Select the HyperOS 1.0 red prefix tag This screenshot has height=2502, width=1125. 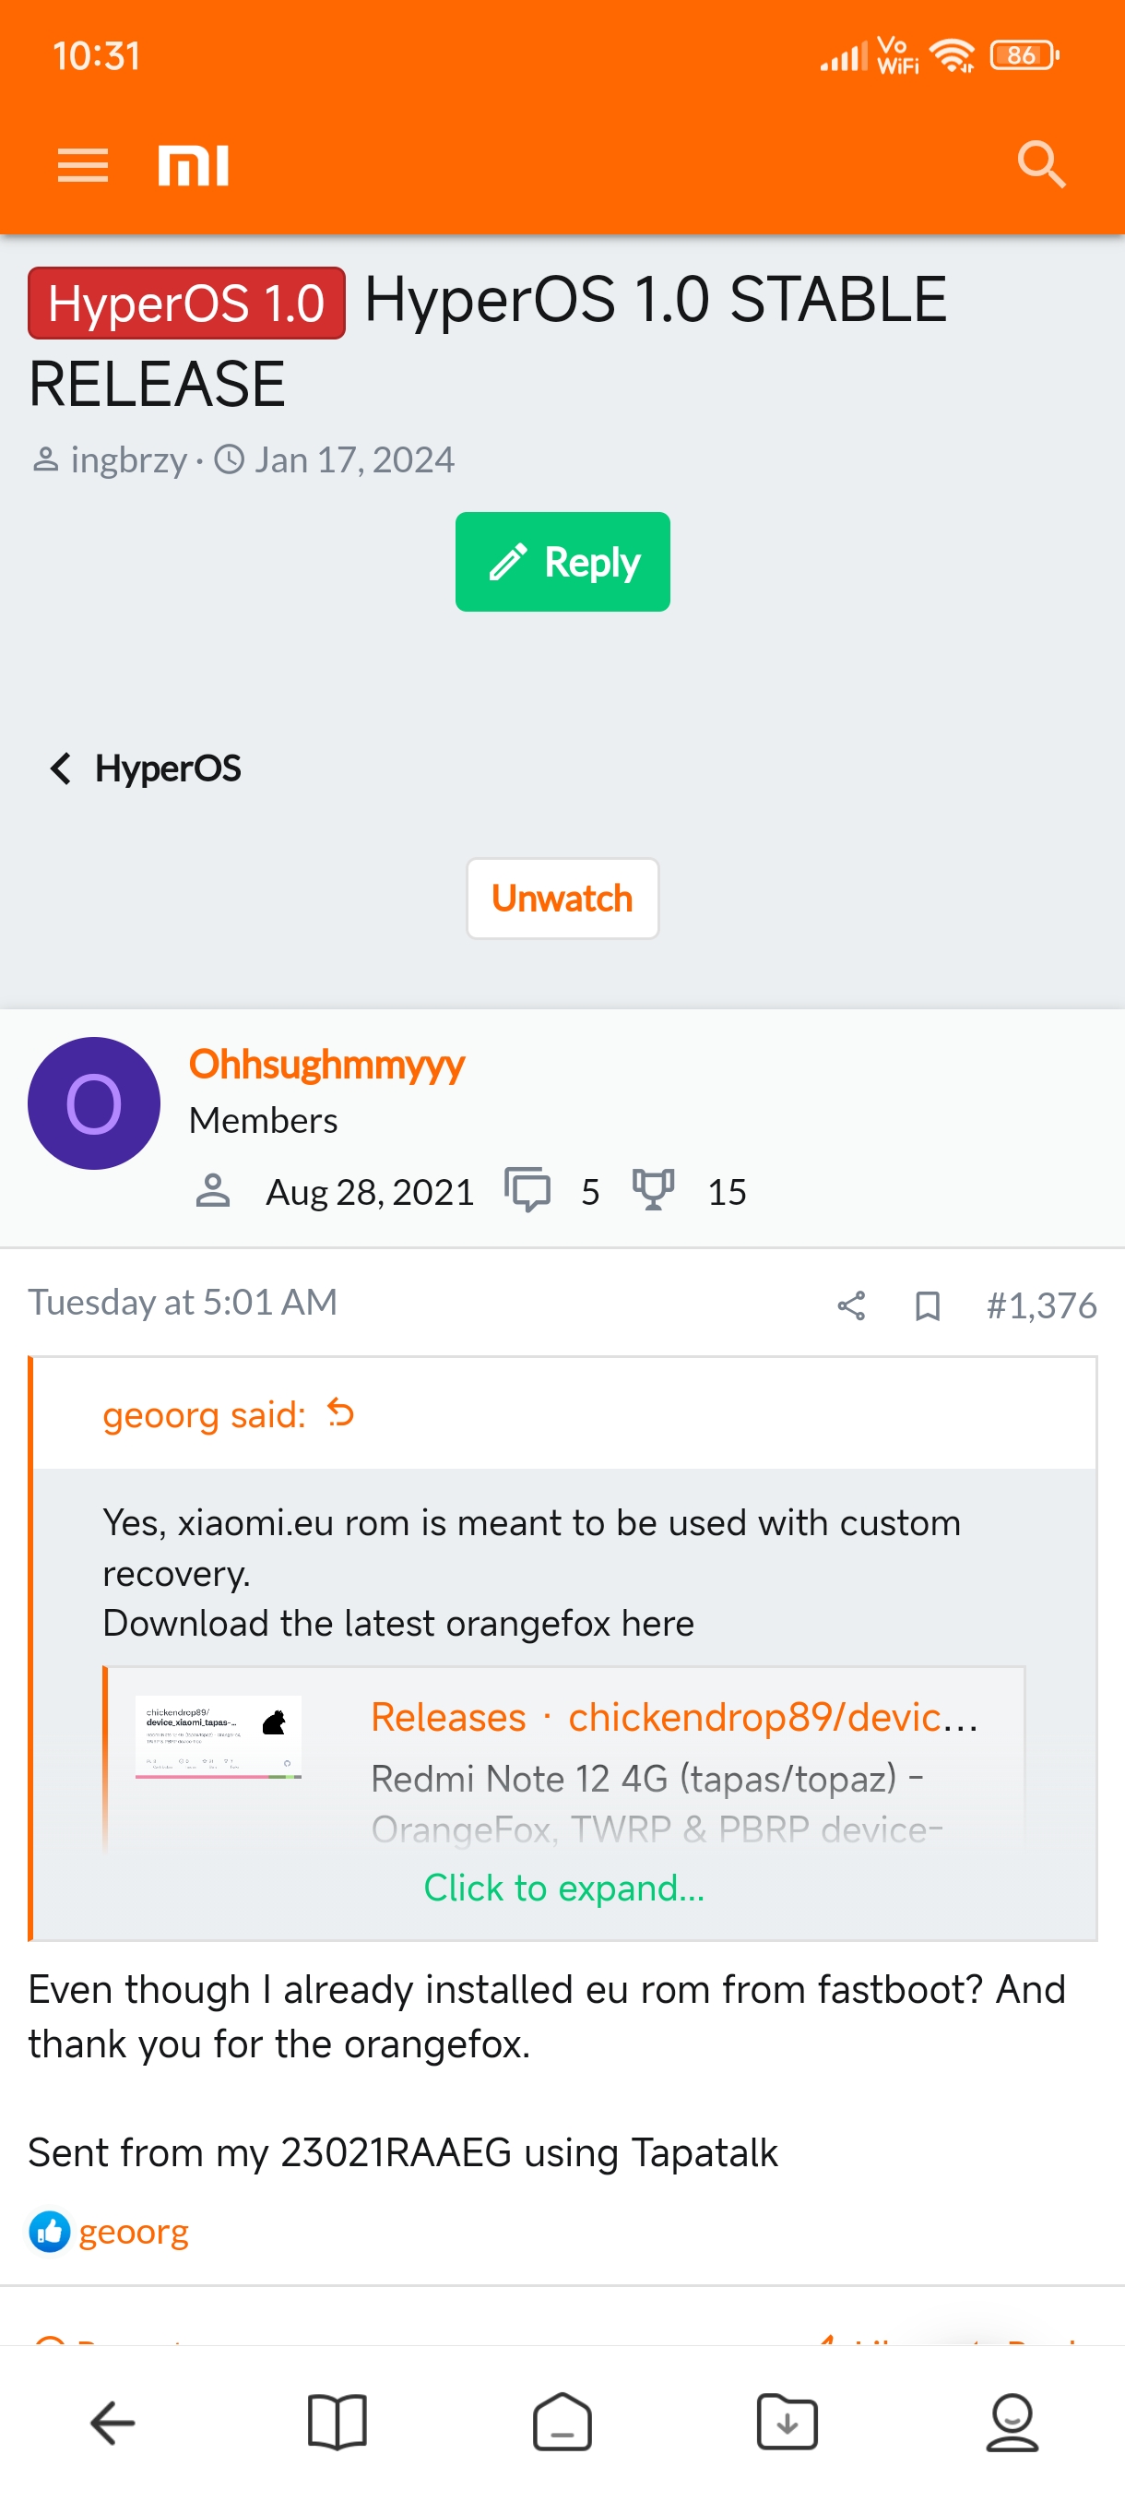click(186, 303)
